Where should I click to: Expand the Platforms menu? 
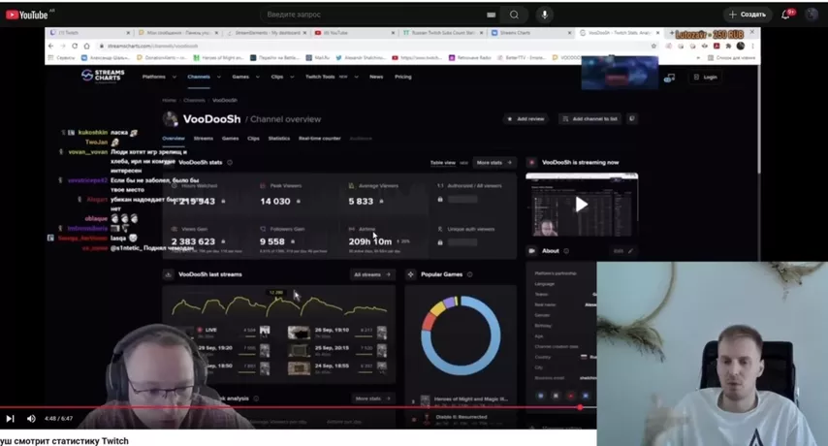tap(159, 77)
